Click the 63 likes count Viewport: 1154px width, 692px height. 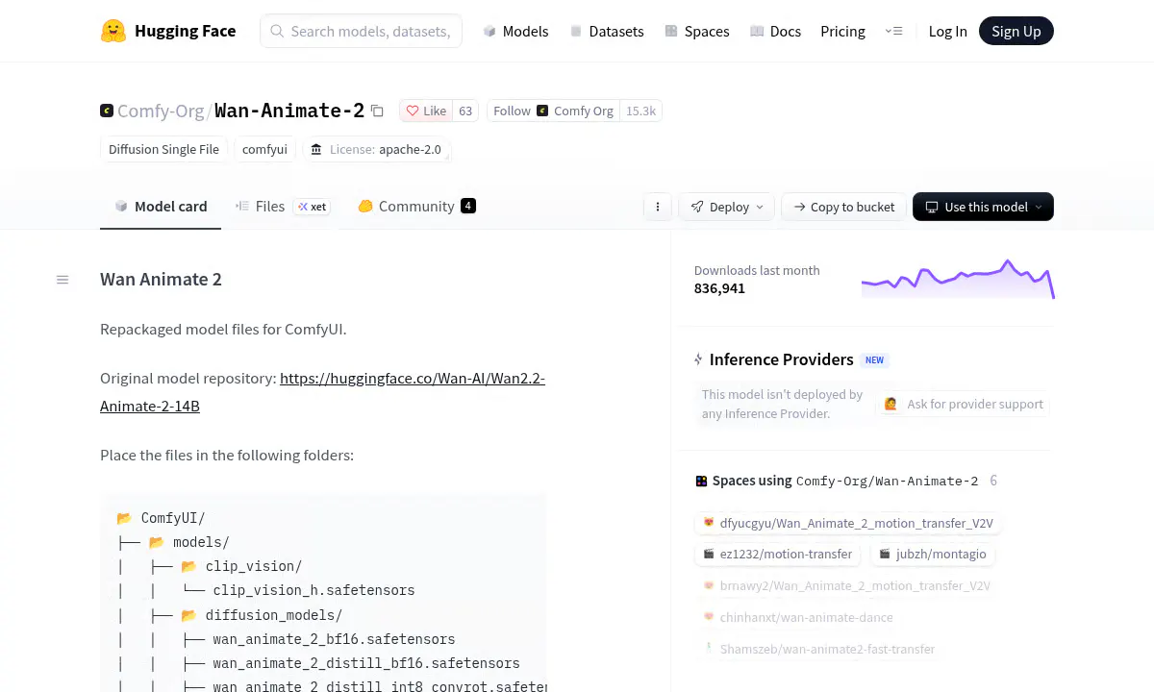point(465,111)
